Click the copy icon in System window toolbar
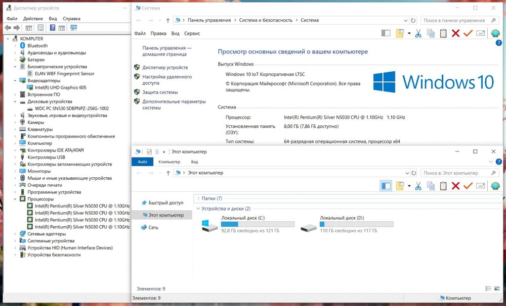This screenshot has height=306, width=506. coord(431,33)
